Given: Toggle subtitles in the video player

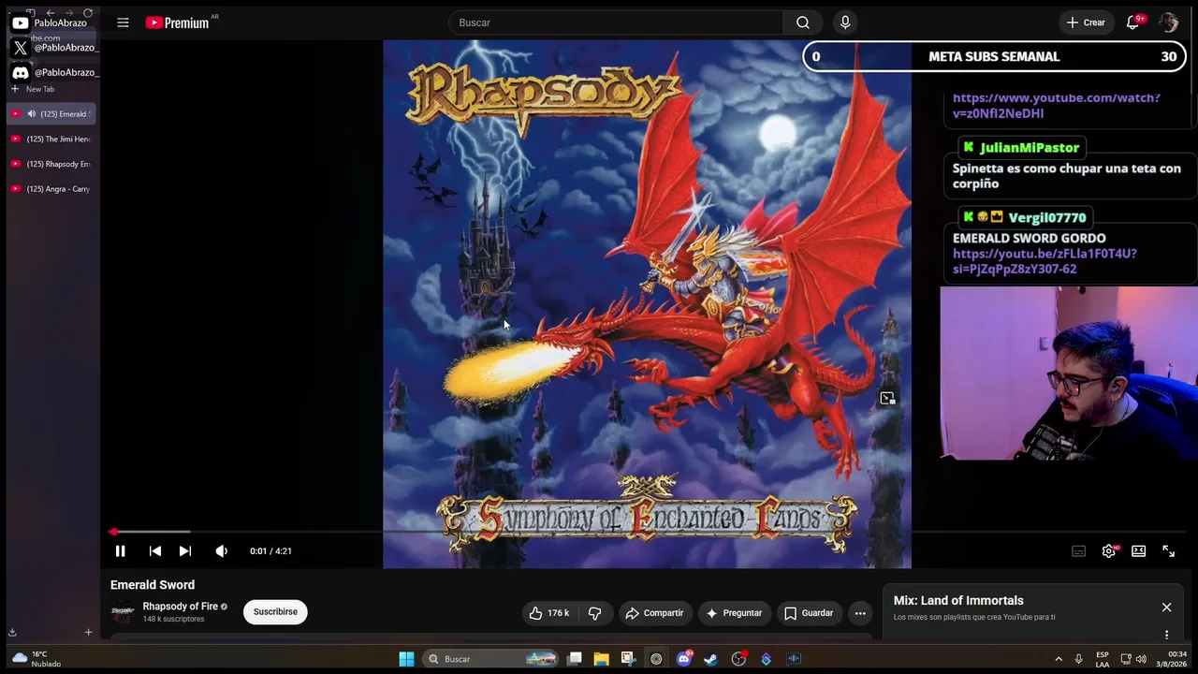Looking at the screenshot, I should point(1078,551).
